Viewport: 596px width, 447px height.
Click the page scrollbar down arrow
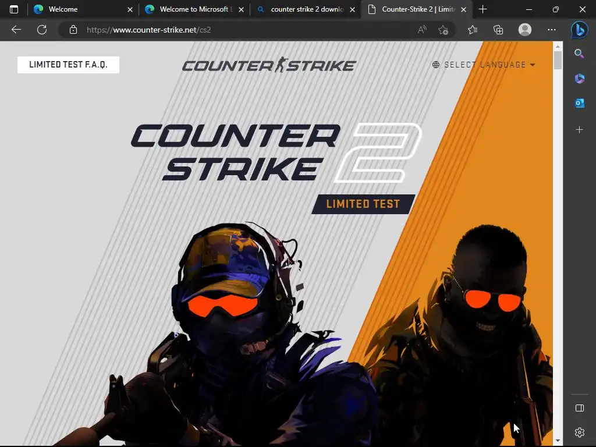coord(558,441)
